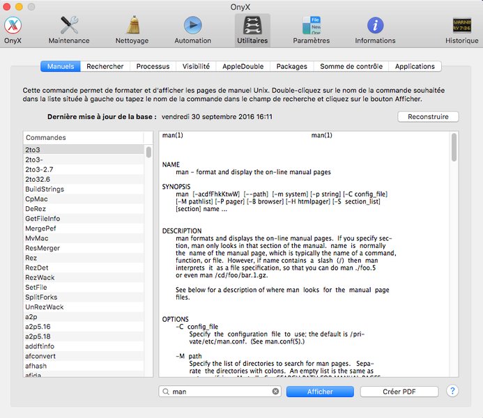Select the GetFileInfo command row
Image resolution: width=483 pixels, height=418 pixels.
(x=84, y=219)
